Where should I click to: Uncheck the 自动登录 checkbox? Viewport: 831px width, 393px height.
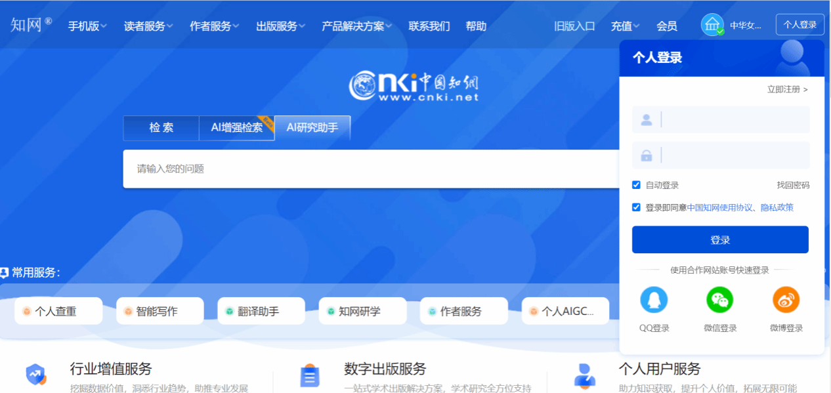(636, 185)
